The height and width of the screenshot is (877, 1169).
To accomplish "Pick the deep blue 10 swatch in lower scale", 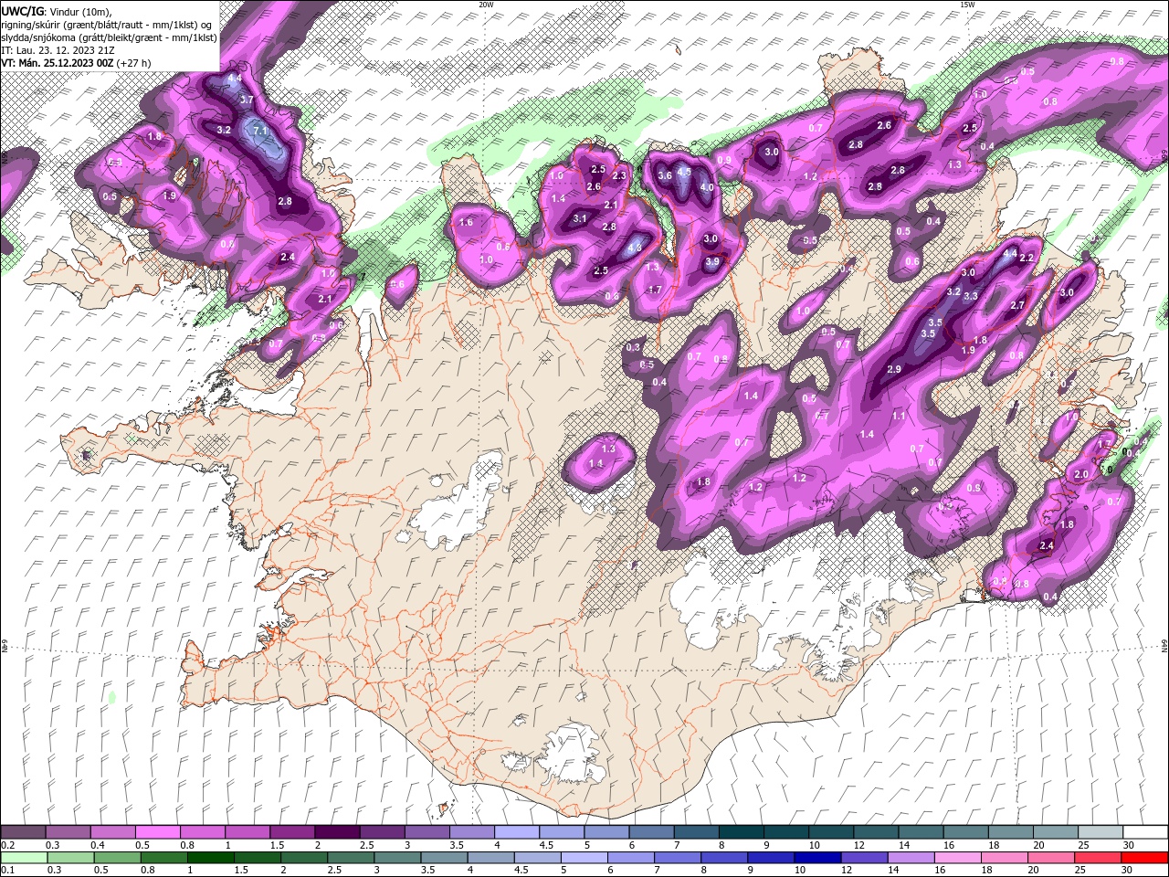I will point(817,857).
